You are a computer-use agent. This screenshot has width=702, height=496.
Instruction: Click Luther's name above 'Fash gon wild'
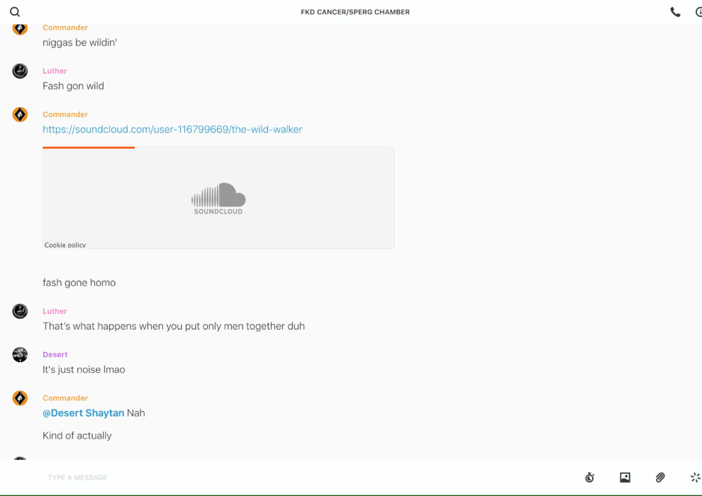pyautogui.click(x=55, y=71)
